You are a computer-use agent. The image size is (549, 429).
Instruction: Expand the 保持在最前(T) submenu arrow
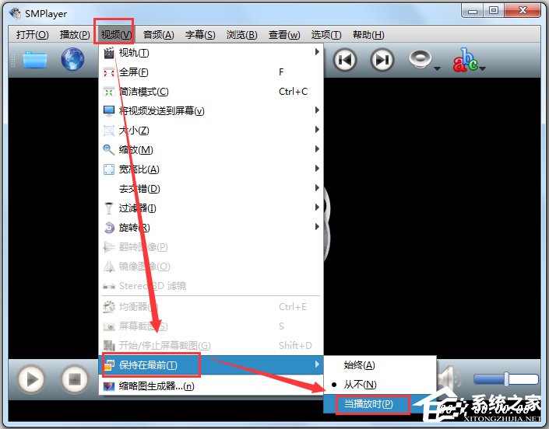(317, 364)
